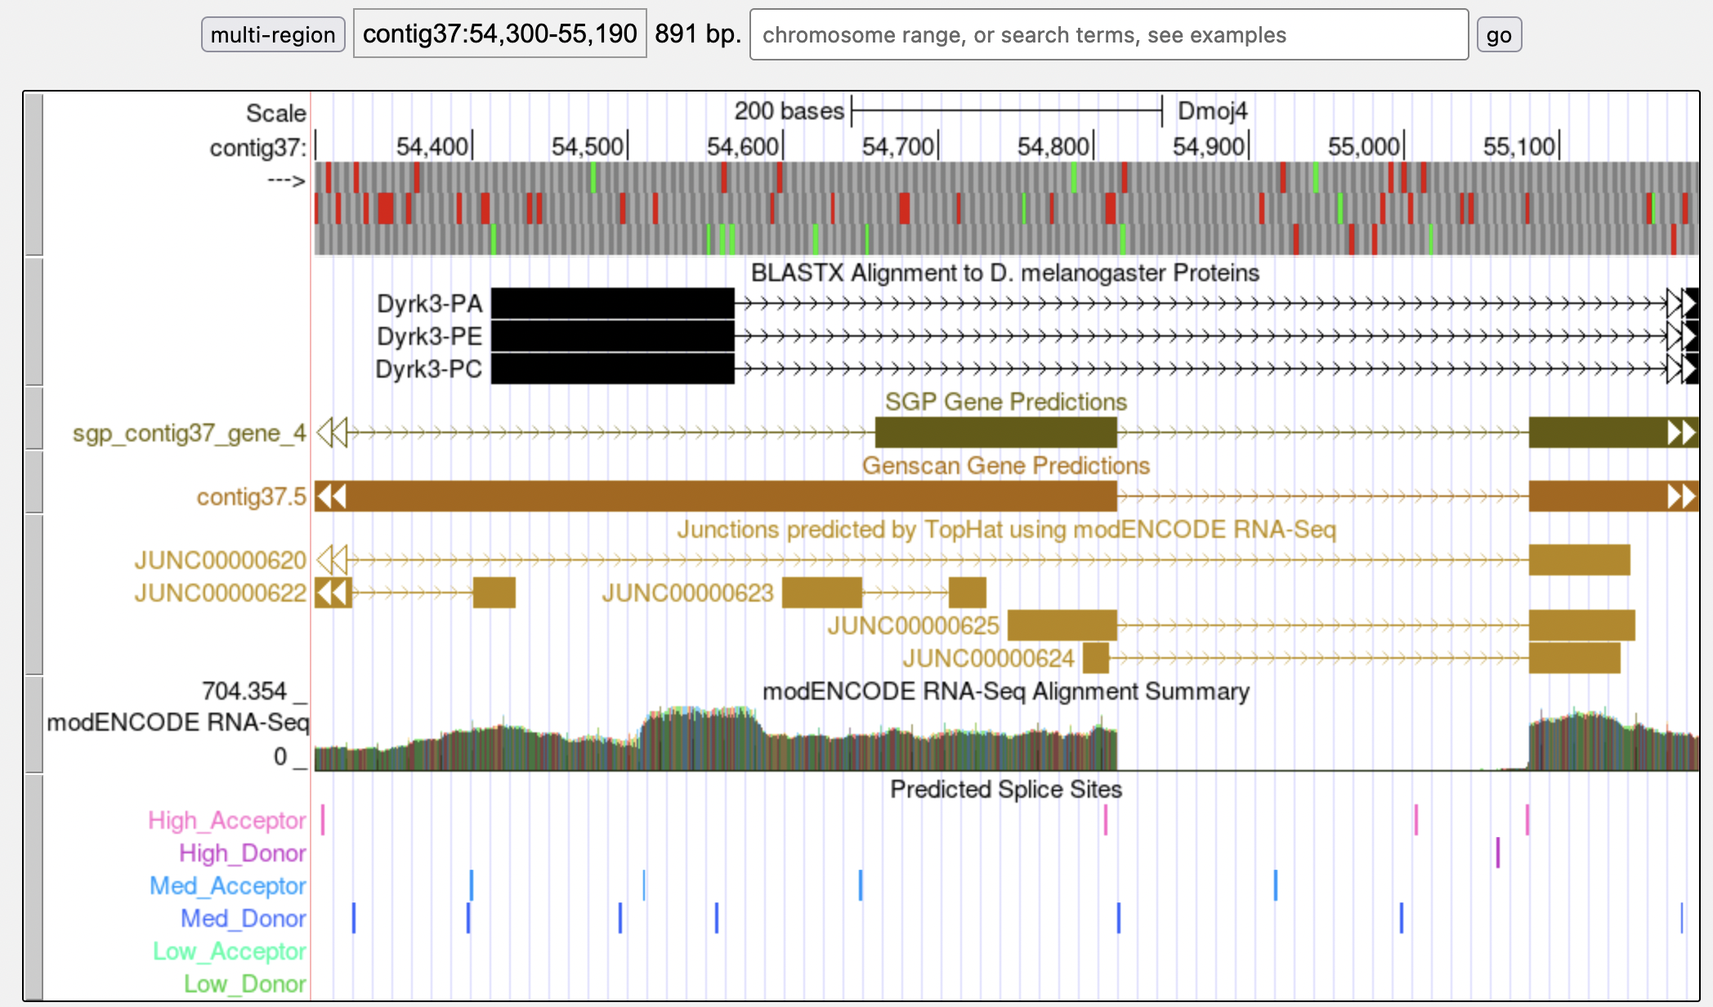1713x1007 pixels.
Task: Click the JUNC00000623 left junction block
Action: pos(821,593)
